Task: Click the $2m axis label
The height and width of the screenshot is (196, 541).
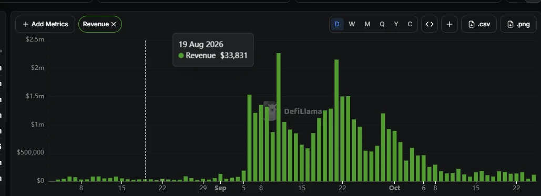Action: coord(38,68)
